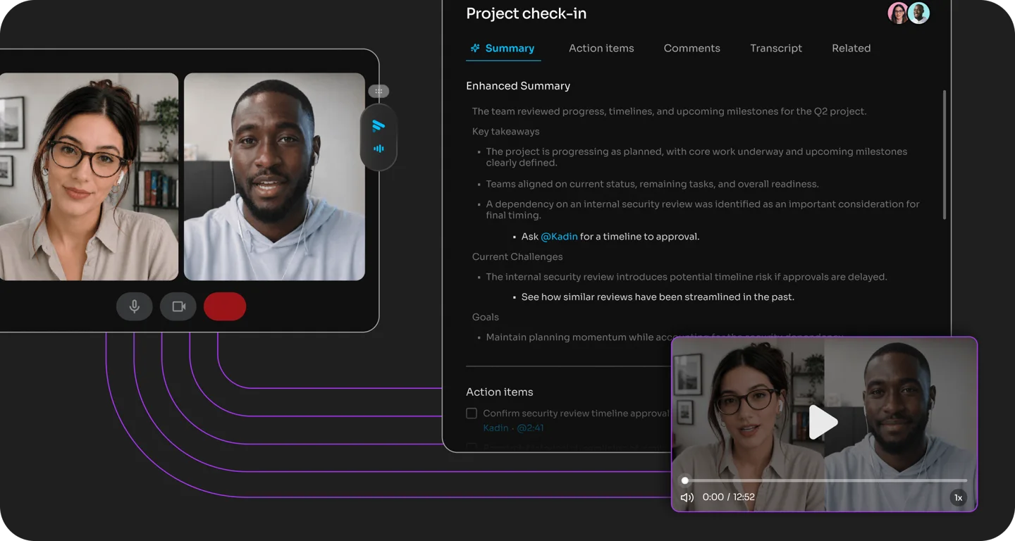The height and width of the screenshot is (541, 1015).
Task: Click the dotted drag handle above the pill
Action: click(379, 91)
